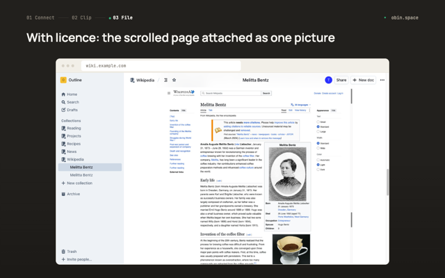This screenshot has height=278, width=445.
Task: Switch to the Article tab
Action: [x=203, y=110]
